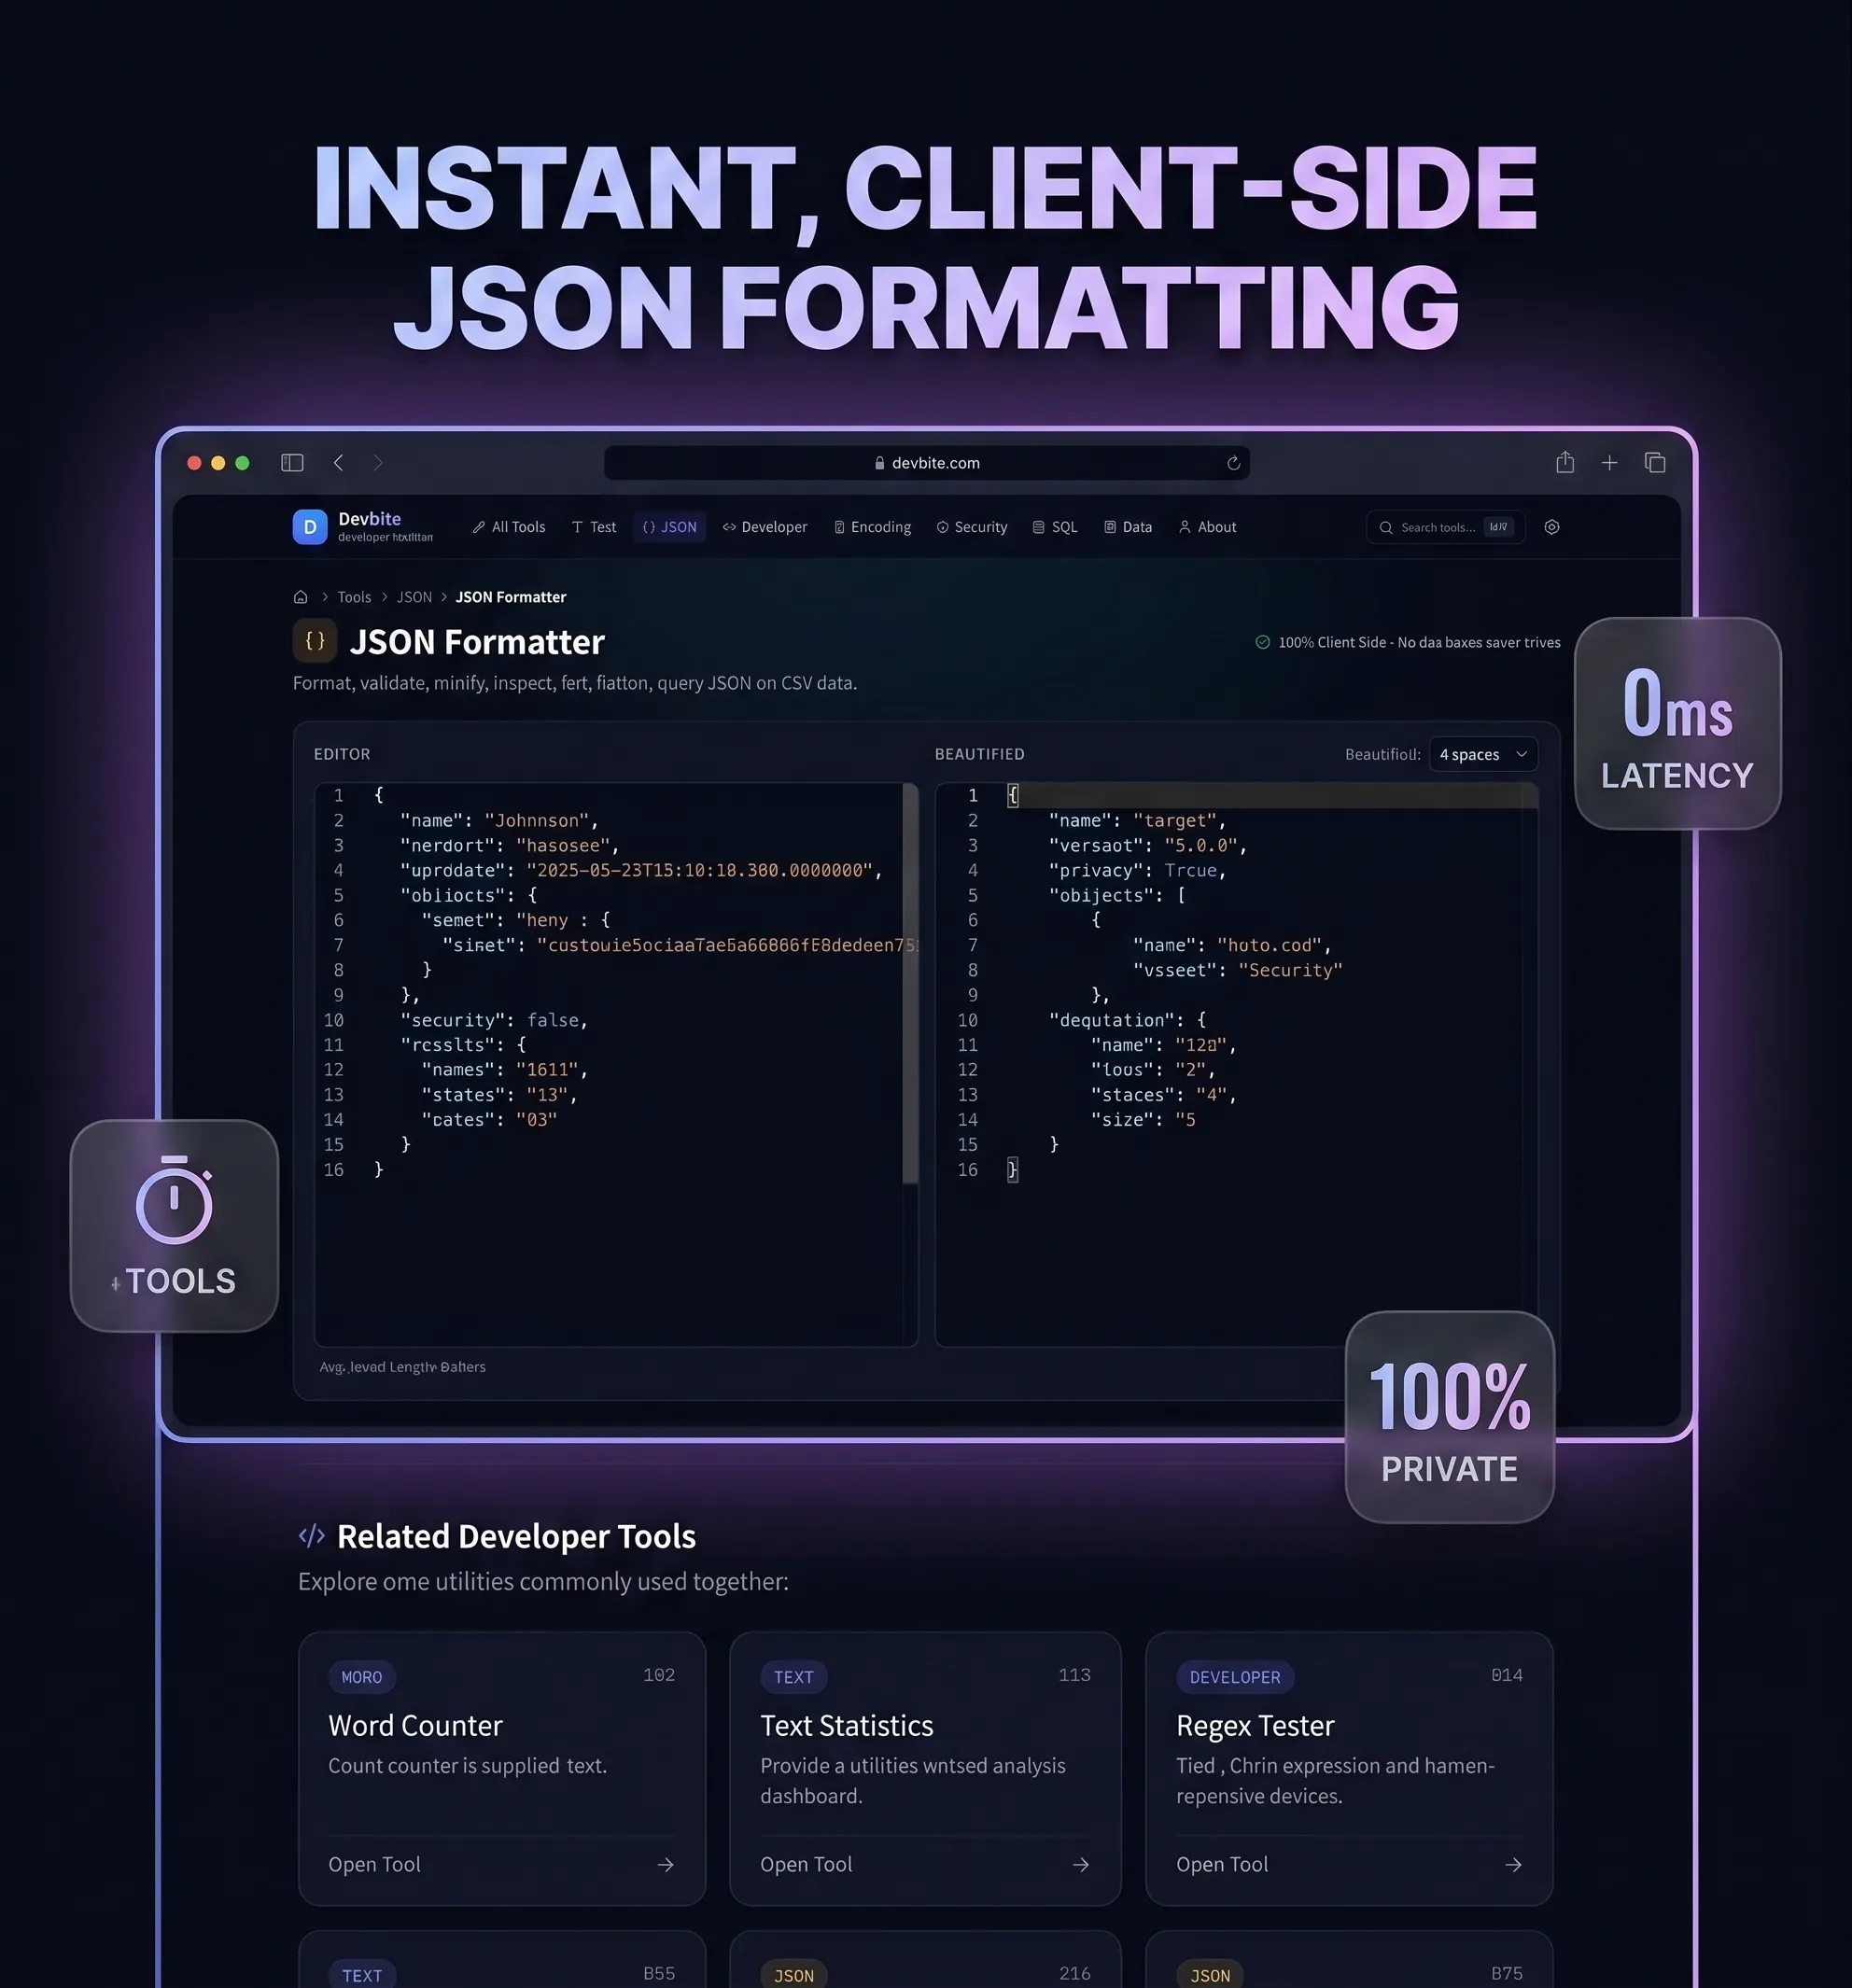Open the SQL nav item
The image size is (1852, 1988).
pos(1055,527)
